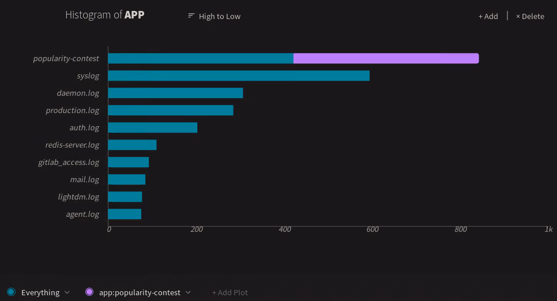The image size is (557, 301).
Task: Click the mail.log bar
Action: (x=126, y=179)
